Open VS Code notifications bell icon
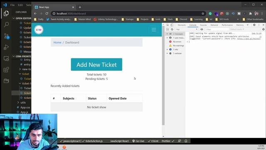 coord(186,141)
